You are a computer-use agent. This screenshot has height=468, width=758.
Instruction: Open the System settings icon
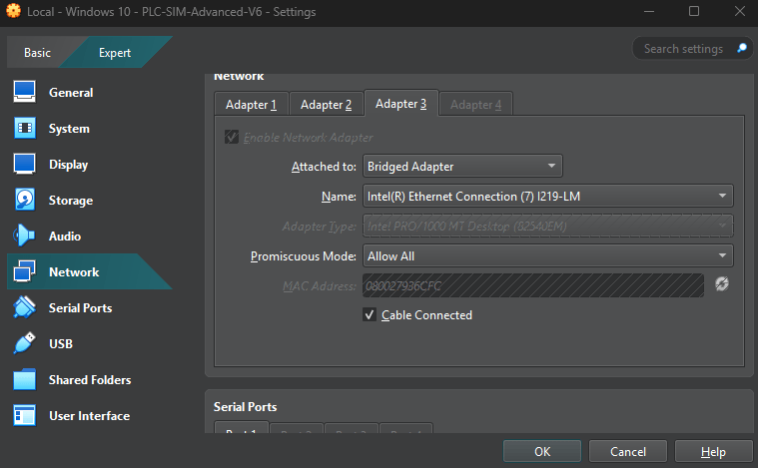tap(25, 129)
